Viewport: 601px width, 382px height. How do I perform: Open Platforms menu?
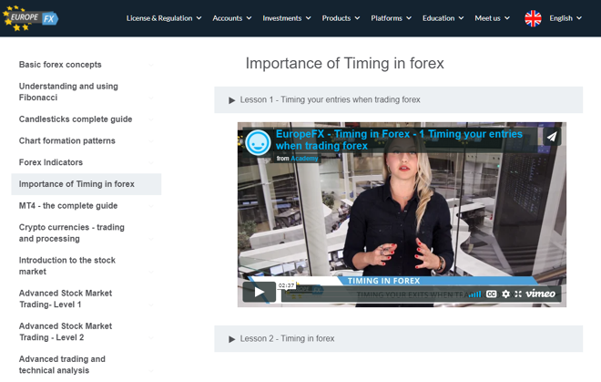tap(391, 18)
